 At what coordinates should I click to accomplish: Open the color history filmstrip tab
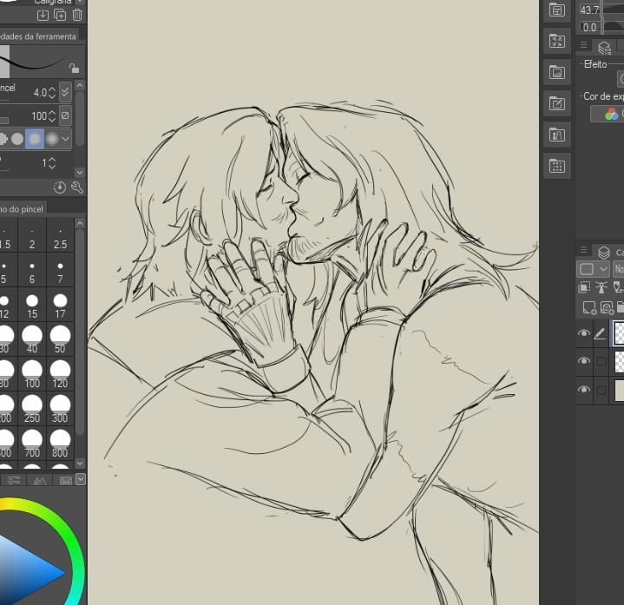(x=66, y=480)
